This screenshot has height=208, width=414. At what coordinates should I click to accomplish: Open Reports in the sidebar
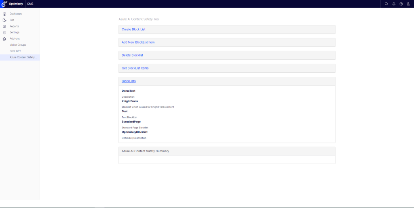point(14,26)
